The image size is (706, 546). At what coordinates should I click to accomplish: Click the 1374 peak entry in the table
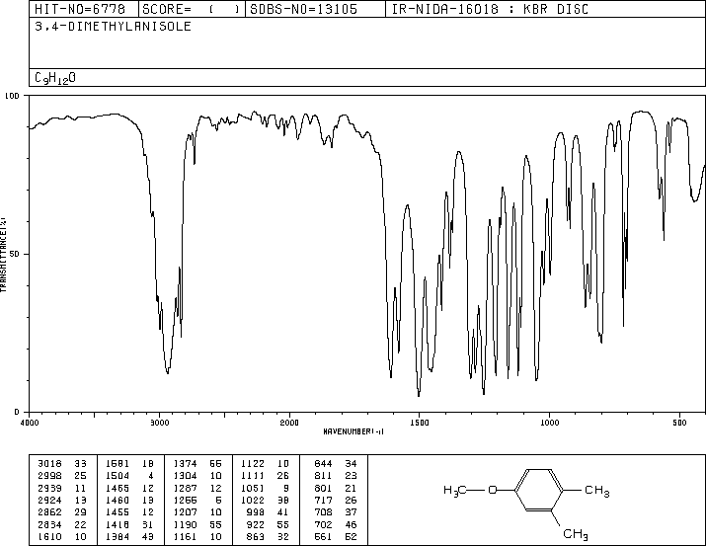[x=197, y=464]
